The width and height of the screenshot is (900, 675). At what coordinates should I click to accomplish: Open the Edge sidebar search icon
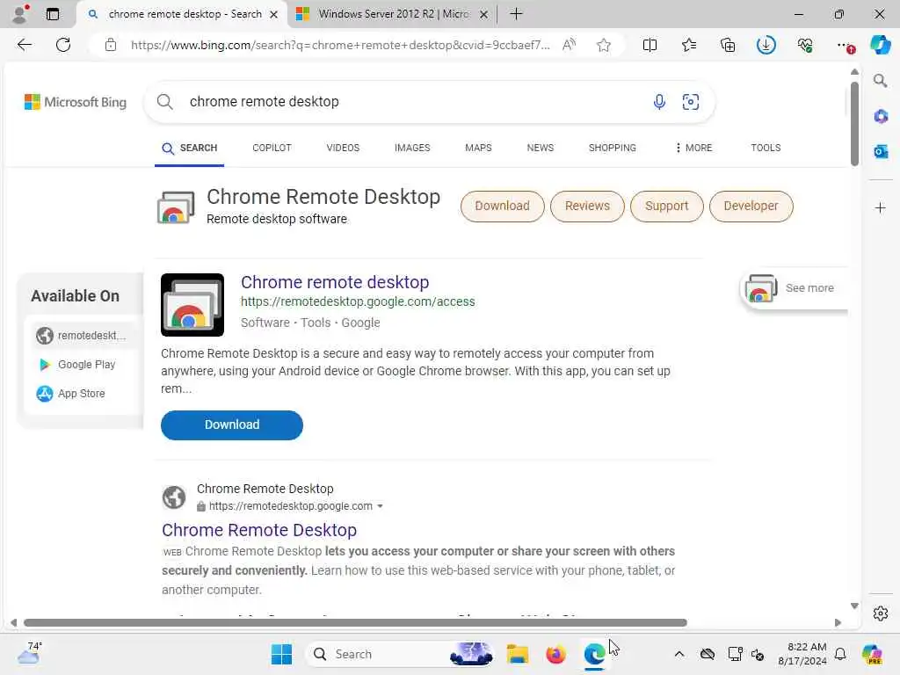point(880,81)
